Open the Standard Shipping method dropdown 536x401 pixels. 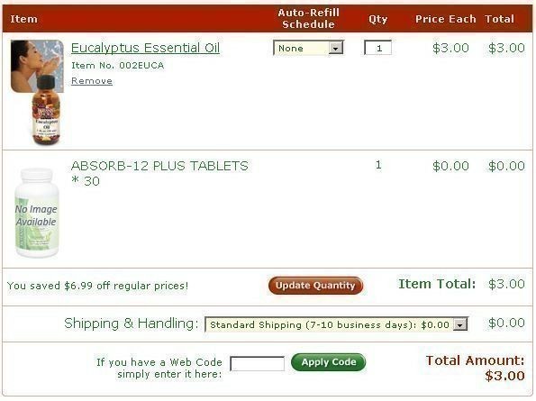pyautogui.click(x=336, y=324)
